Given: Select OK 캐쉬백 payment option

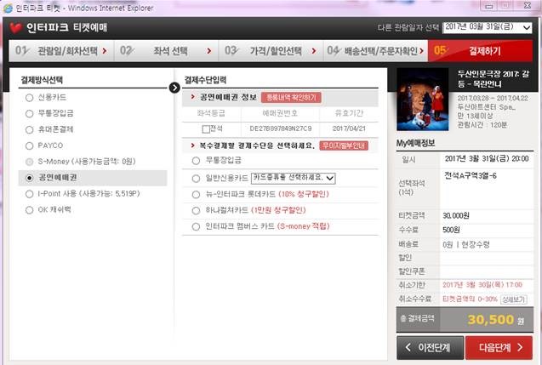Looking at the screenshot, I should (x=30, y=209).
